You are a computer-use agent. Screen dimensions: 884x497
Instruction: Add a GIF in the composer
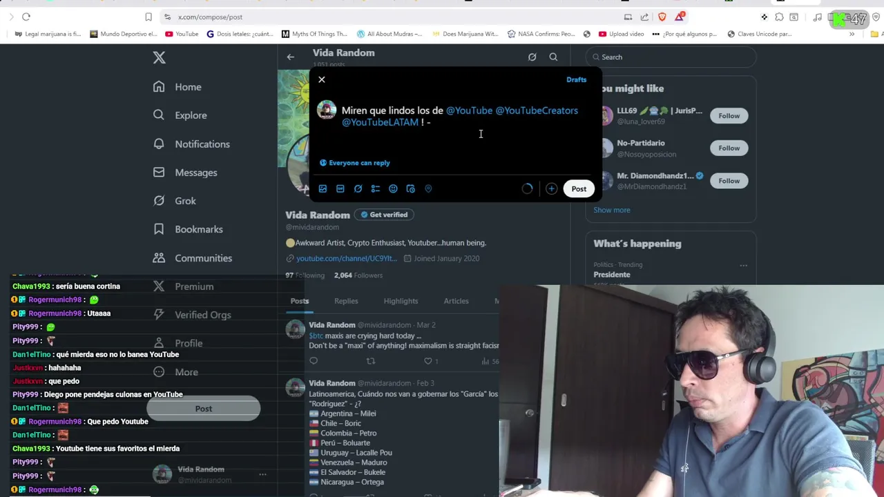click(340, 188)
